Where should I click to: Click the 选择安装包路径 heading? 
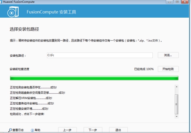(24, 29)
